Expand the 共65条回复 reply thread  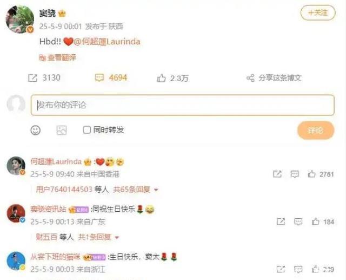coord(136,190)
